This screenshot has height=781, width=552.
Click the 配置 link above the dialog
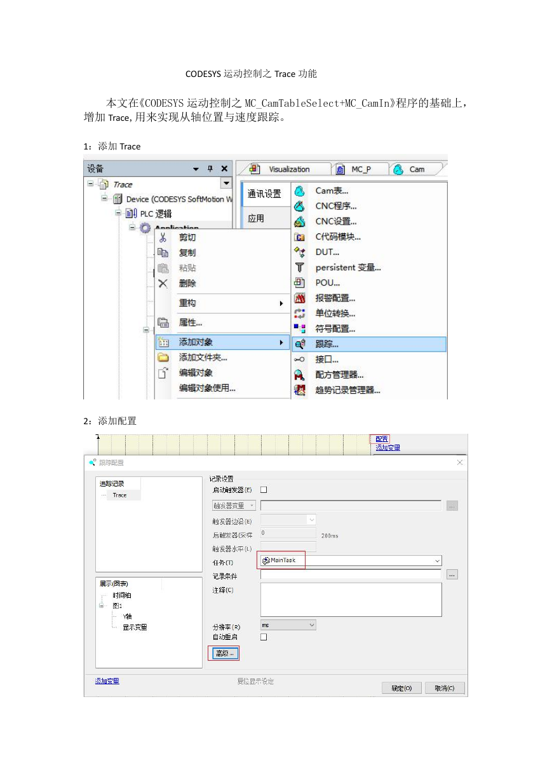[381, 439]
